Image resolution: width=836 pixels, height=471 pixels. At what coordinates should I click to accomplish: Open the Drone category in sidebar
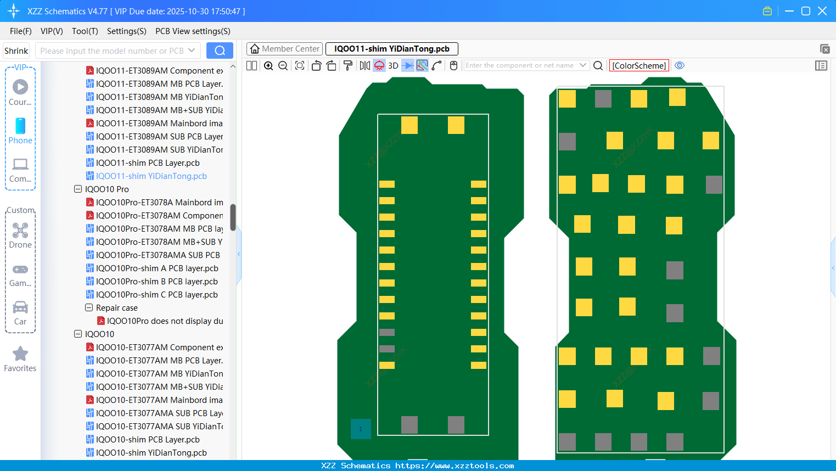tap(20, 235)
